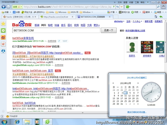Image resolution: width=167 pixels, height=125 pixels.
Task: Click the page horizontal scrollbar
Action: 59,112
